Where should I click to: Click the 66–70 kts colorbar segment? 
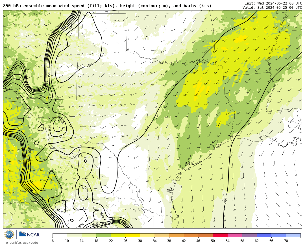[x=278, y=235]
